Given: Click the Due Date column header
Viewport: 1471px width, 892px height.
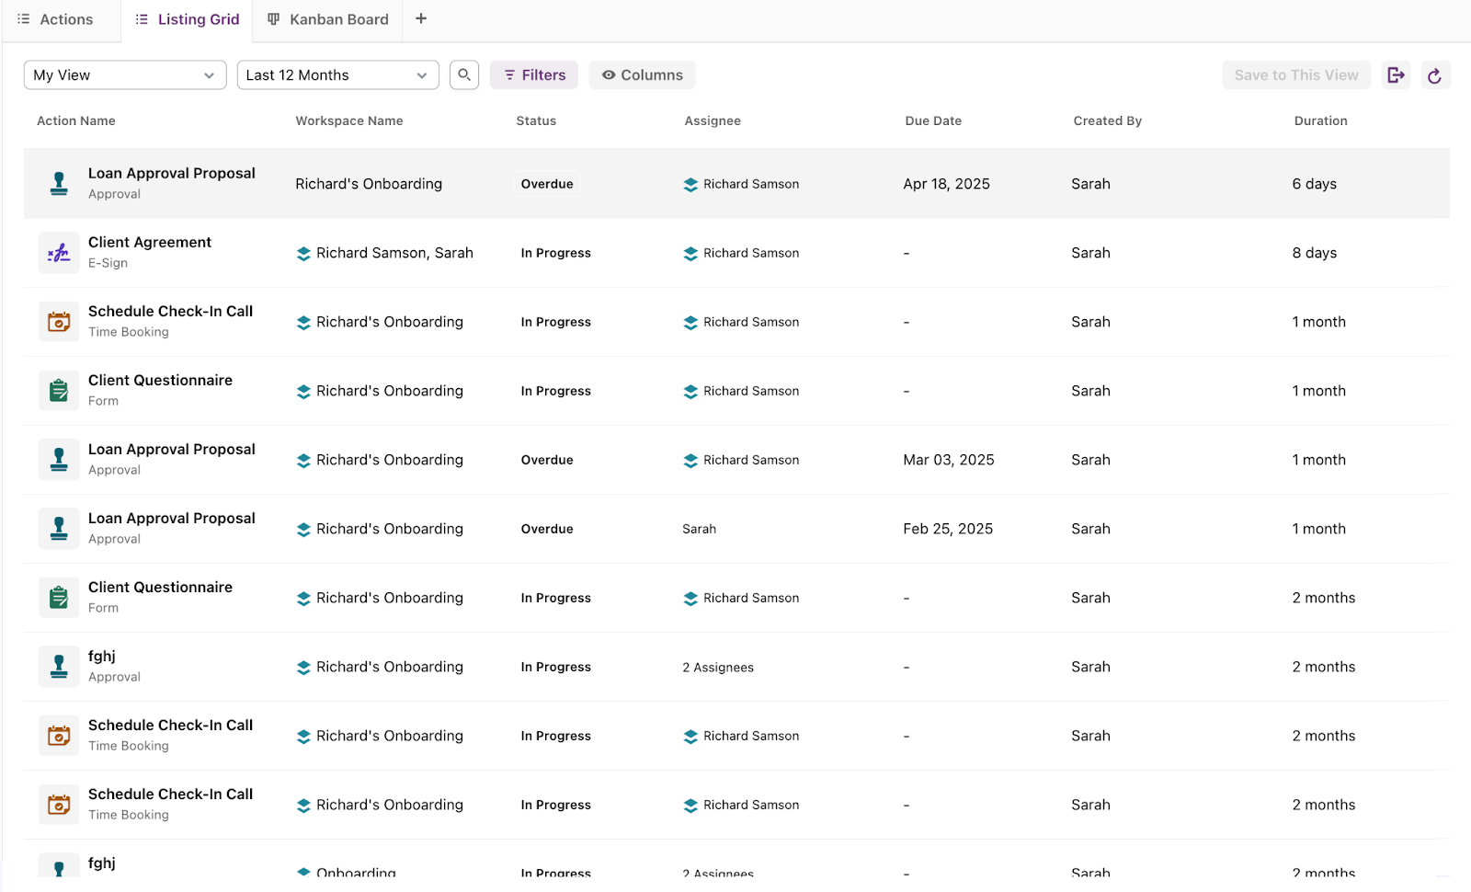Looking at the screenshot, I should [x=933, y=120].
